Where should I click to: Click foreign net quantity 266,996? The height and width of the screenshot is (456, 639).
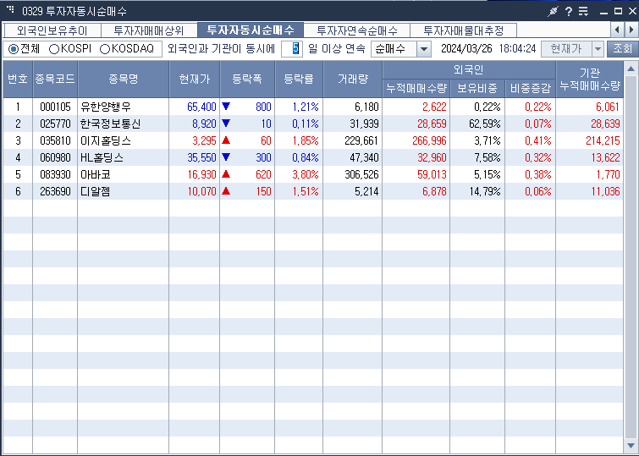[429, 141]
